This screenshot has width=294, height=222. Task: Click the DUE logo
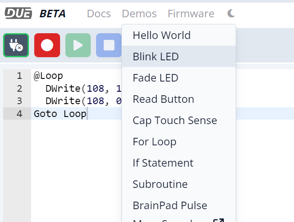point(18,14)
